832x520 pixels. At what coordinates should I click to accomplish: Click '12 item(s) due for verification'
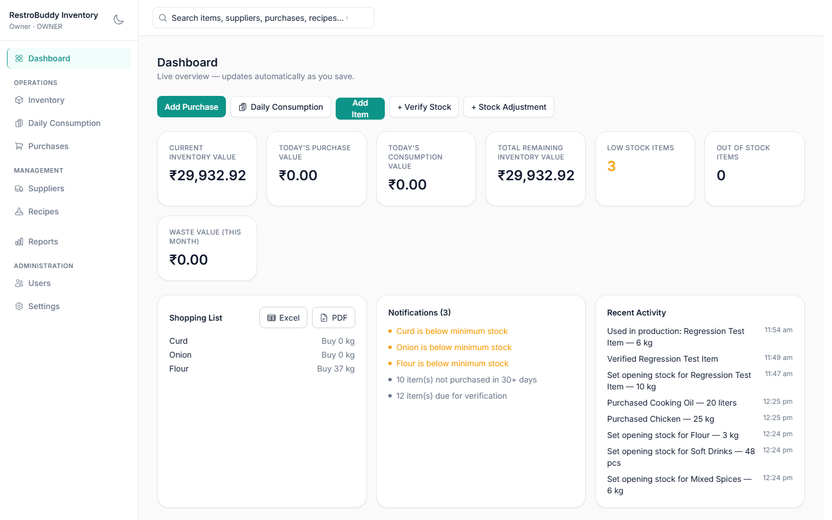[x=451, y=396]
